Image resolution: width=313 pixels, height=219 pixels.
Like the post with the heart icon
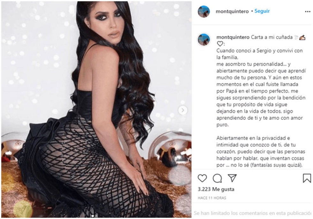coord(202,178)
